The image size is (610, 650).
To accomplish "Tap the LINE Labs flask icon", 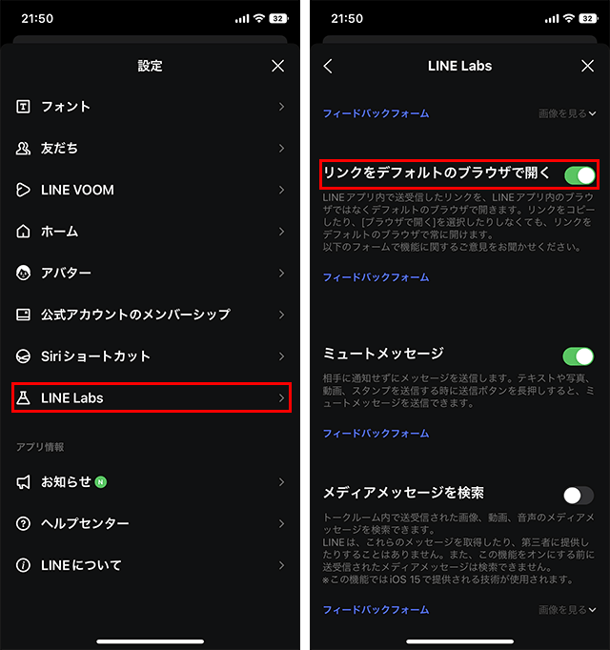I will pyautogui.click(x=23, y=398).
